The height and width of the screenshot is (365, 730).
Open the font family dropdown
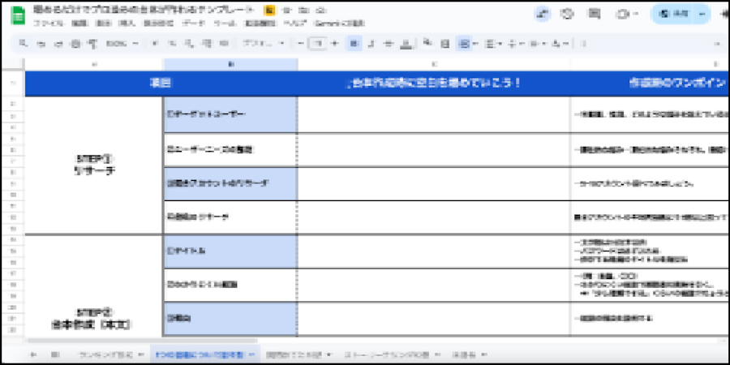point(264,43)
